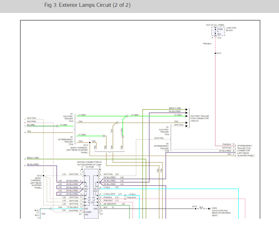Click the 'G300' ground label
The width and height of the screenshot is (279, 228).
(214, 208)
